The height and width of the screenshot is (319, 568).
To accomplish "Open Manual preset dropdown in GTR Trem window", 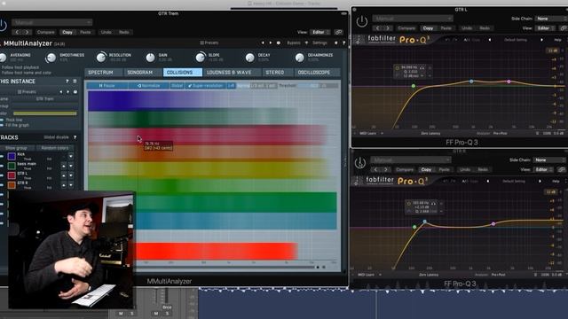I will [52, 22].
